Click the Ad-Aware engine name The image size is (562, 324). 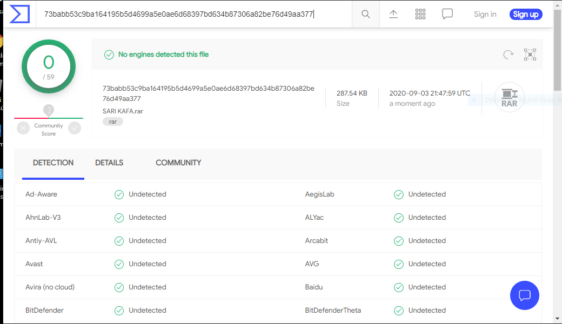41,194
